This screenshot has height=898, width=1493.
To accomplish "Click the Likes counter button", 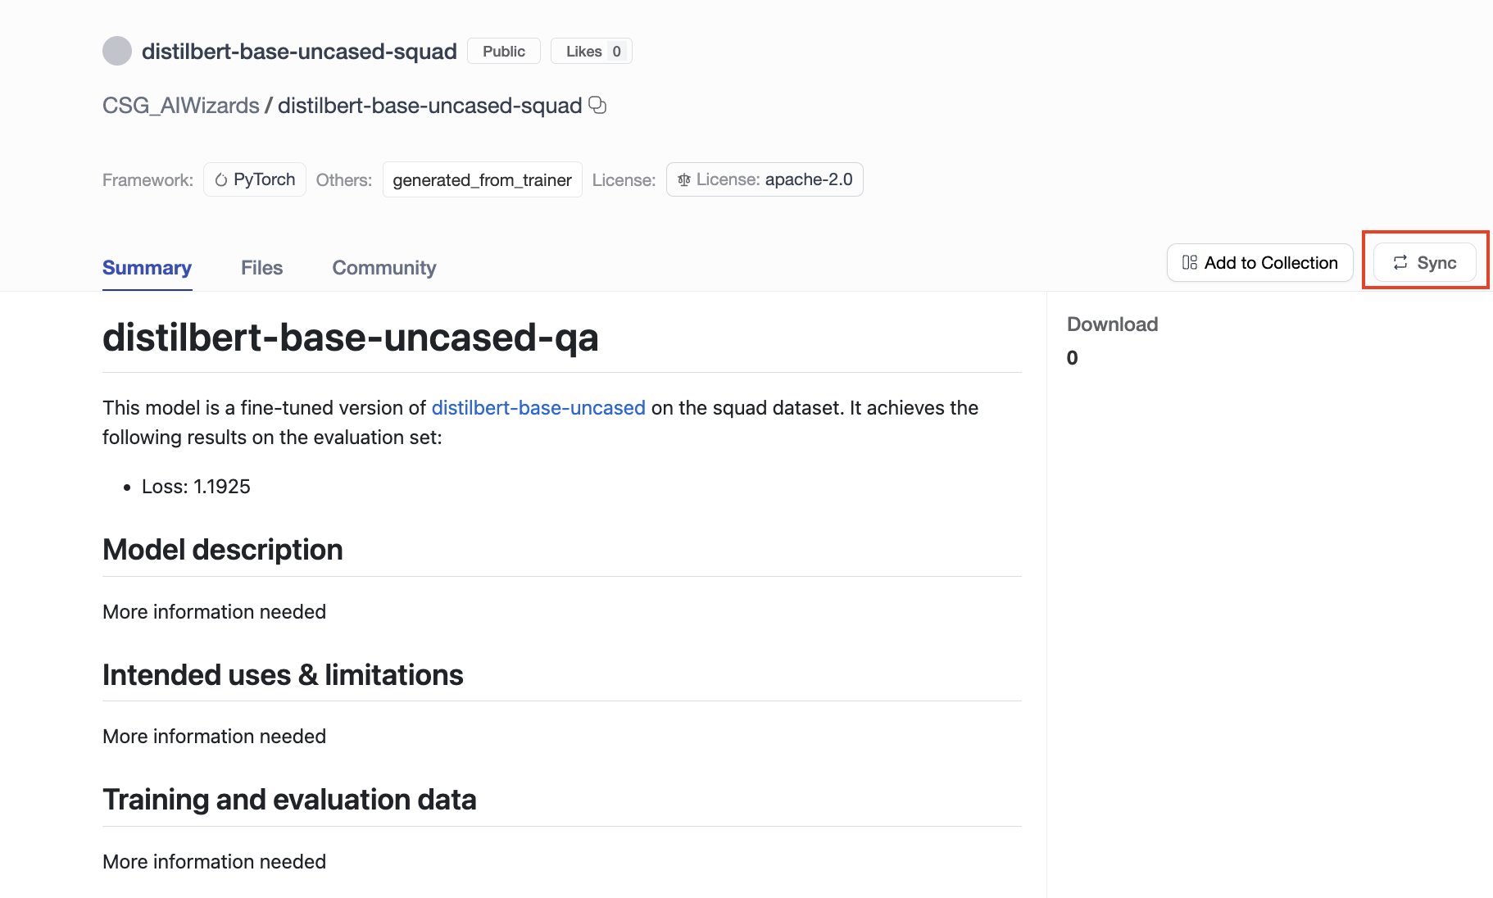I will [x=592, y=51].
